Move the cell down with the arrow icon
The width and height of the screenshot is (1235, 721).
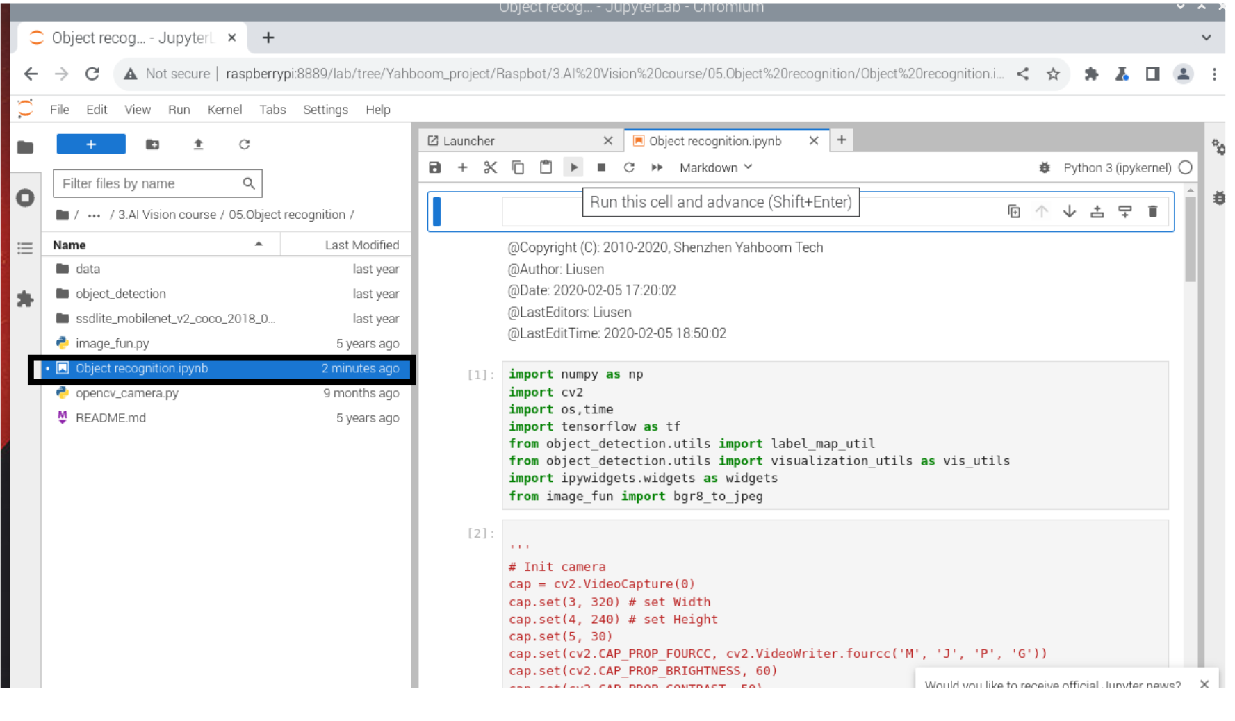(1070, 212)
